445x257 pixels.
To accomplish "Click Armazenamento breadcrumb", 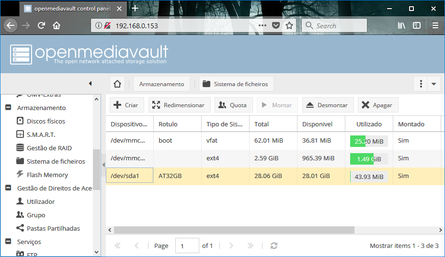I will coord(161,84).
